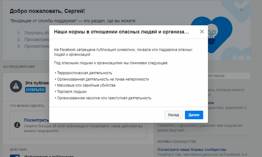262x157 pixels.
Task: Click the ДЕЙСТВИЯ section label
Action: [x=18, y=149]
